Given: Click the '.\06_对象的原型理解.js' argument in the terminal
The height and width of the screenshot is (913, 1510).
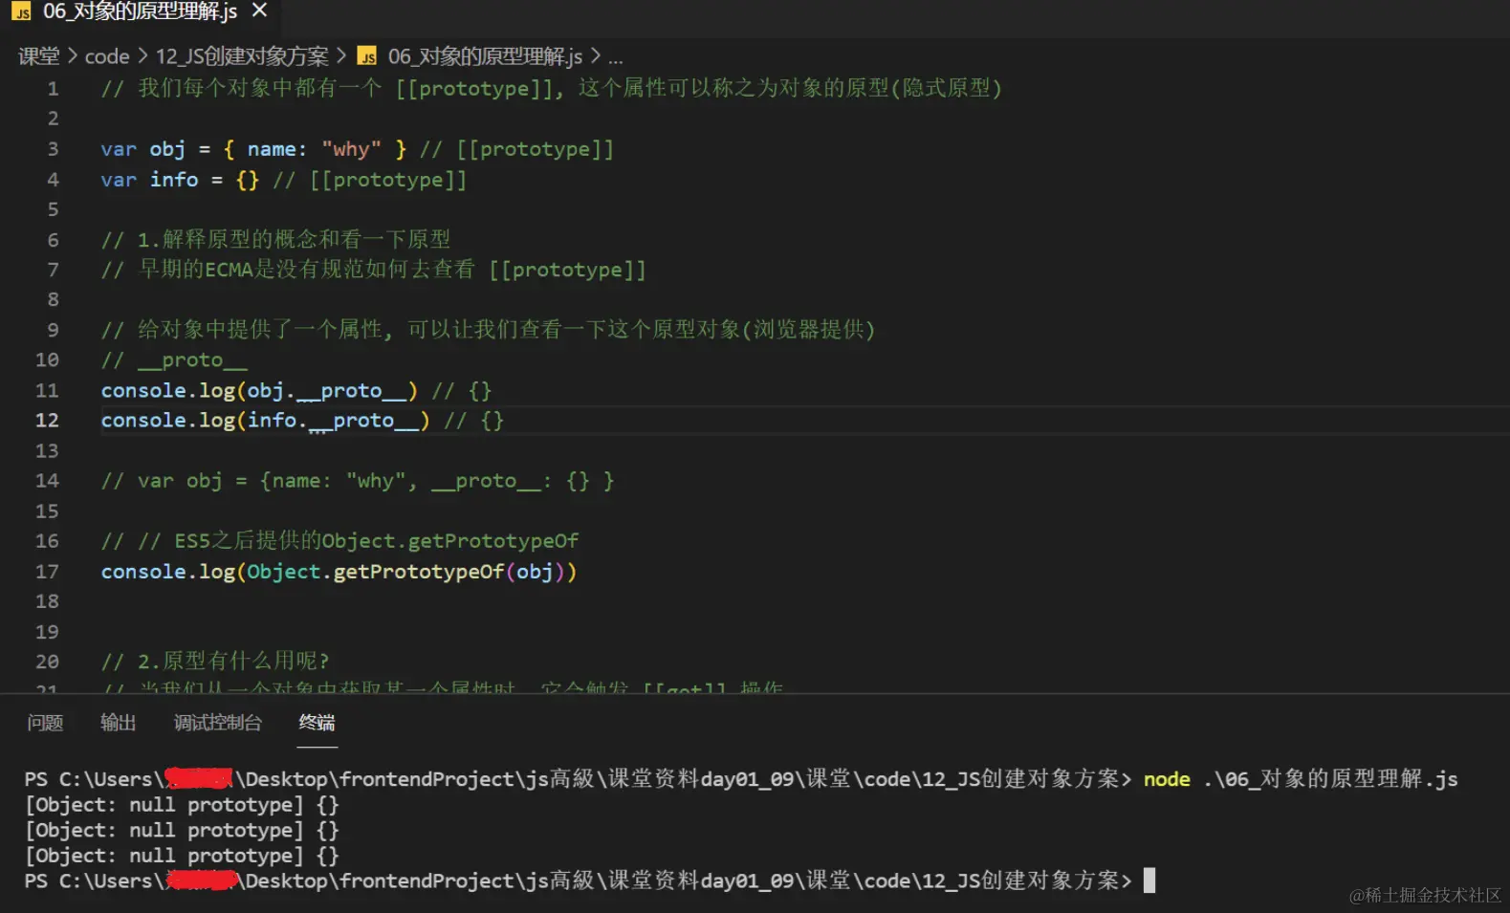Looking at the screenshot, I should click(1330, 779).
